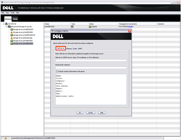Screen dimensions: 181x140
Task: Open the Out-of-Band details link
Action: pos(130,27)
